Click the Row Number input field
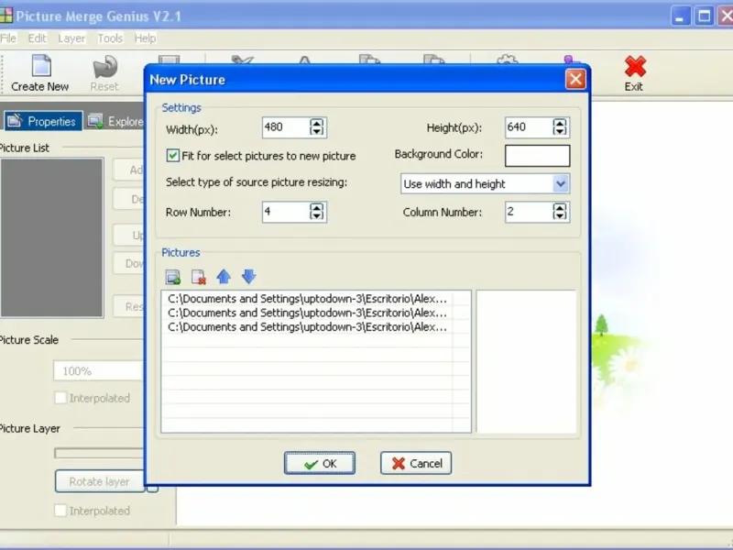This screenshot has width=733, height=550. pyautogui.click(x=286, y=212)
